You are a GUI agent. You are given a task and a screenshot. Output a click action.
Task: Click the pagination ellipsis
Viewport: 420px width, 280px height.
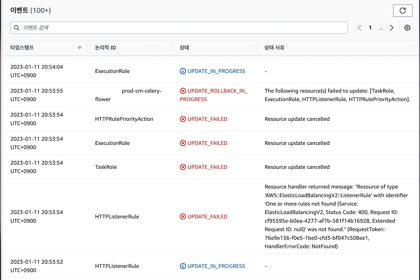(381, 28)
